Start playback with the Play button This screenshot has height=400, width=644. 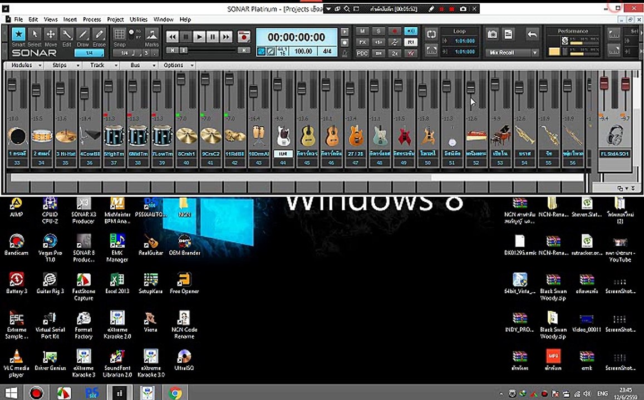[x=199, y=37]
